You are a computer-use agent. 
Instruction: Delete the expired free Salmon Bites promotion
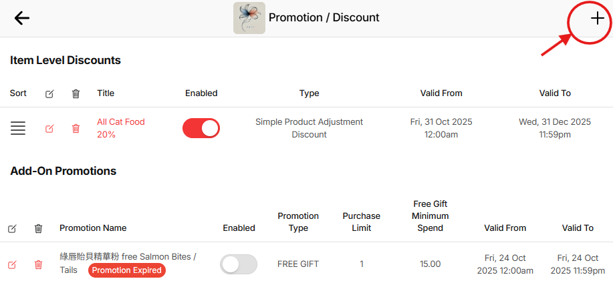pos(38,264)
